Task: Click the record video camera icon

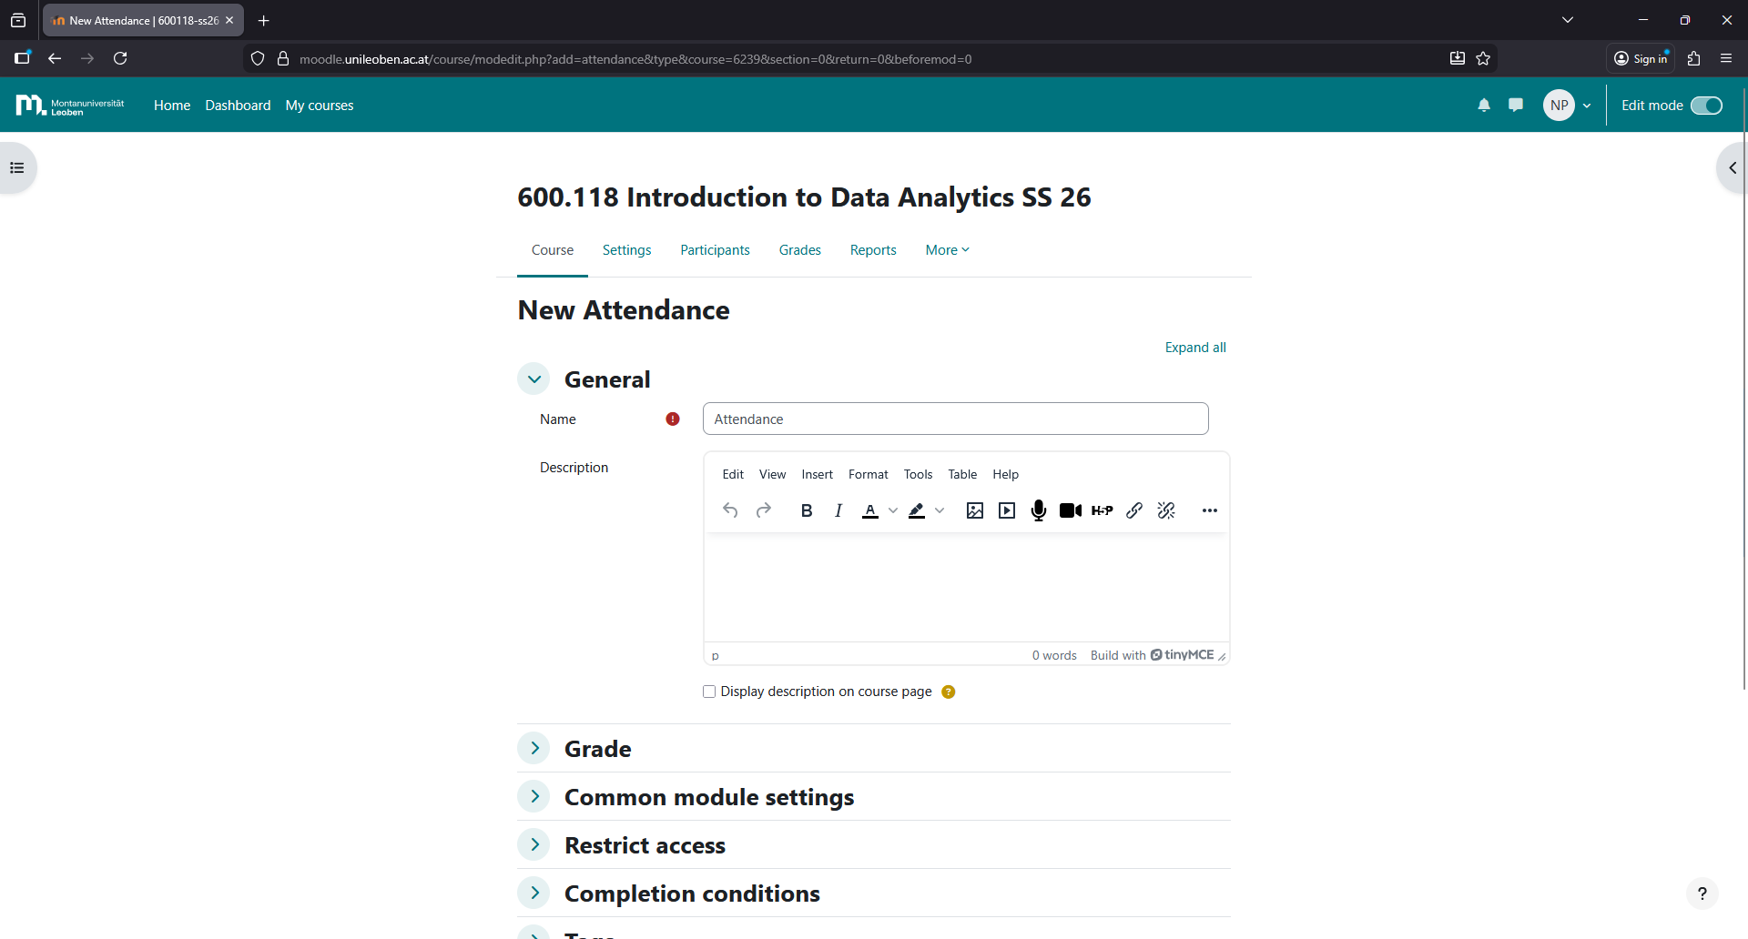Action: point(1070,510)
